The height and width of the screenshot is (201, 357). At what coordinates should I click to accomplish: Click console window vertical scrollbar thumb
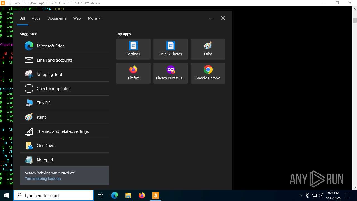(355, 20)
